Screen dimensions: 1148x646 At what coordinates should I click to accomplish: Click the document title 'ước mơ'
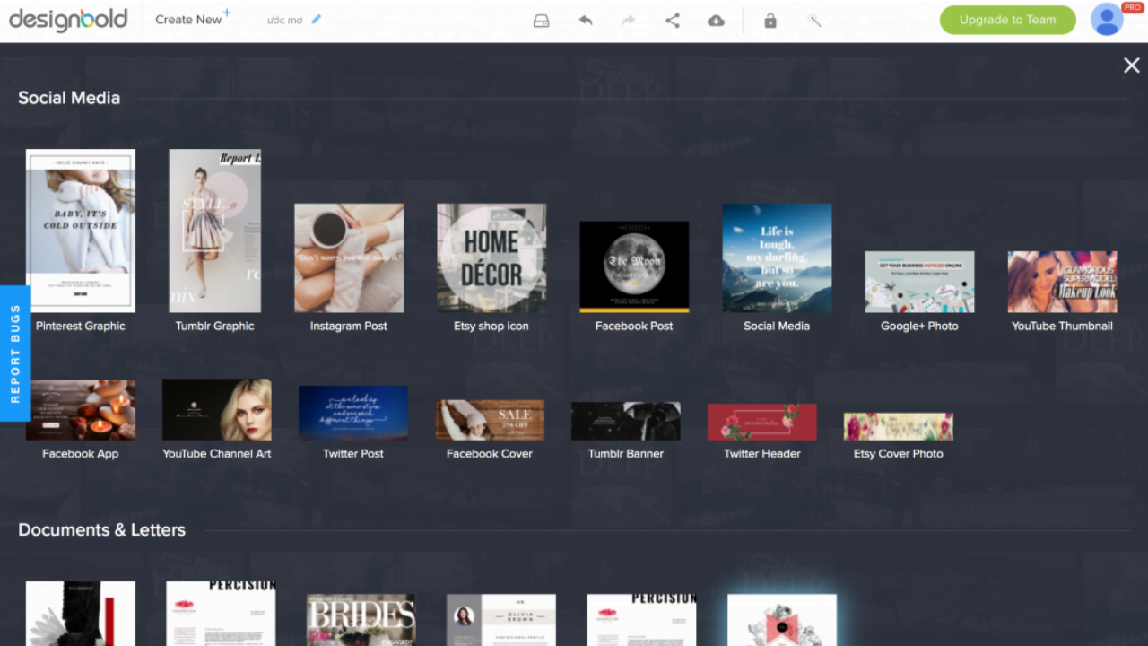(284, 20)
